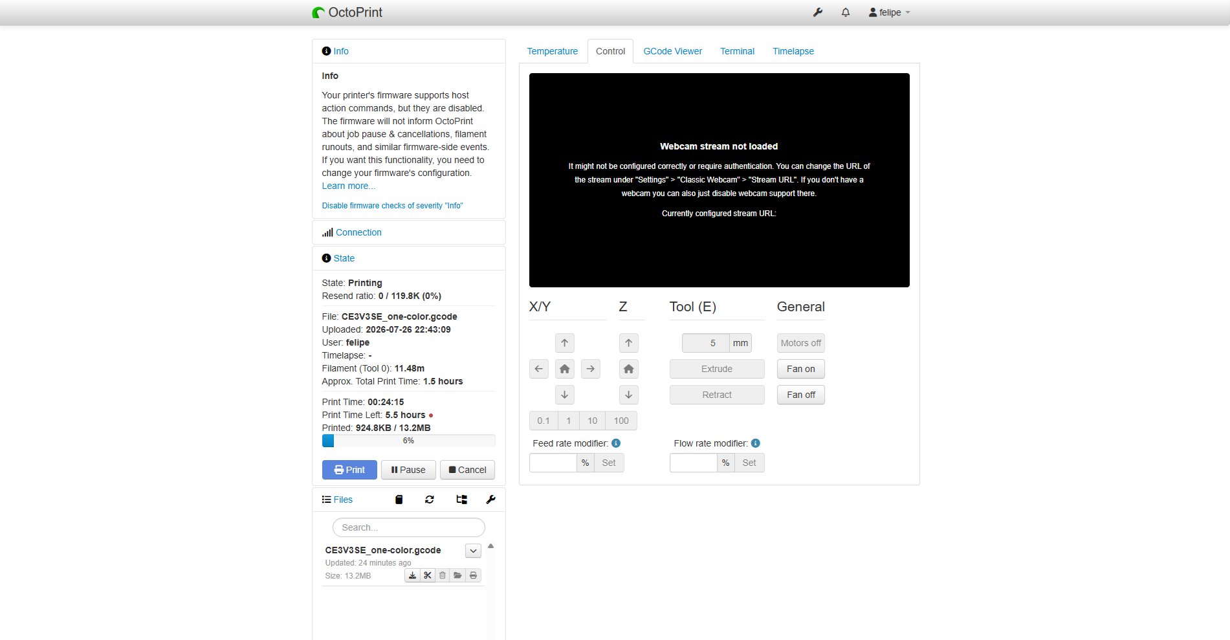Cancel the current print job
1230x640 pixels.
pyautogui.click(x=467, y=470)
